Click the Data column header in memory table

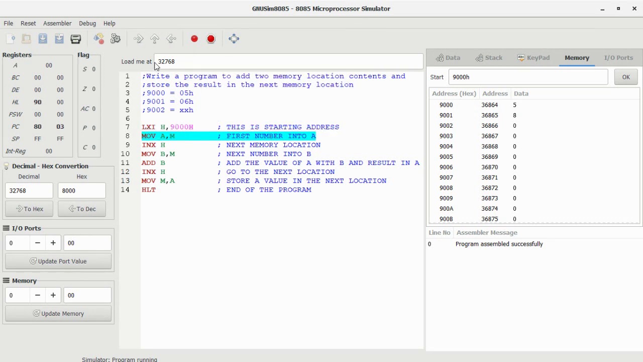(521, 94)
